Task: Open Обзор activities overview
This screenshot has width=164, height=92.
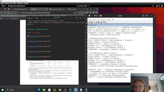Action: (x=3, y=6)
